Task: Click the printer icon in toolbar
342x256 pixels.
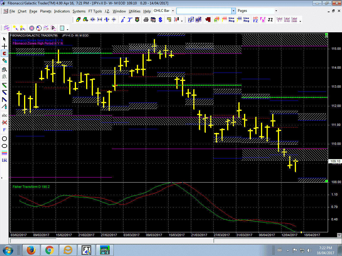Action: [146, 20]
